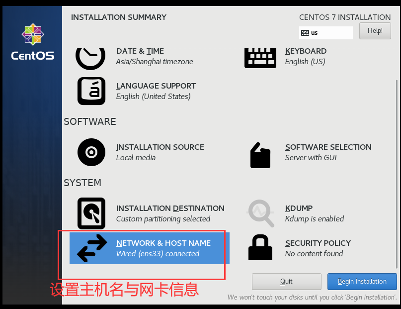Click the us keyboard layout indicator
401x309 pixels.
(x=326, y=33)
